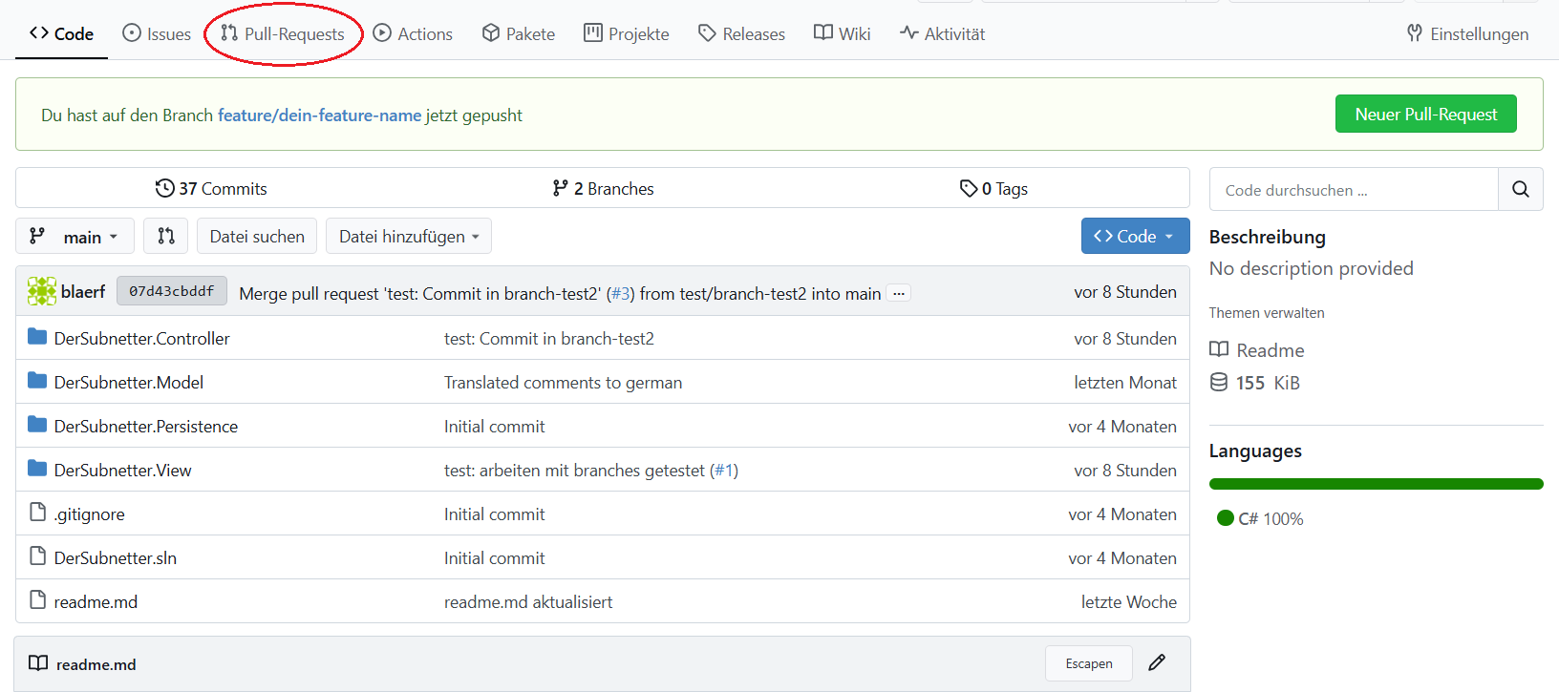The height and width of the screenshot is (692, 1559).
Task: Expand commit message with ellipsis button
Action: [x=898, y=294]
